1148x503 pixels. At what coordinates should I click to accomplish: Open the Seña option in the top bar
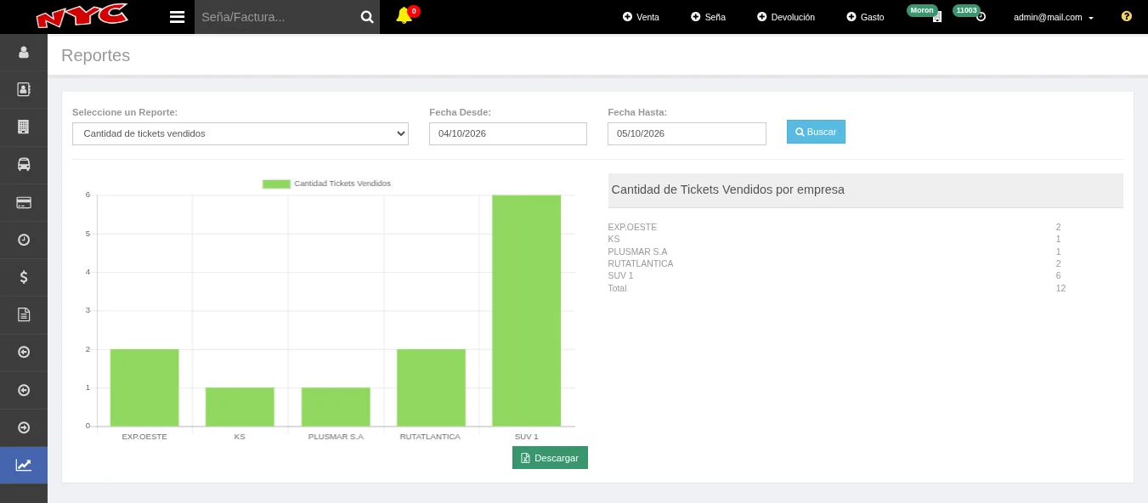(x=708, y=17)
